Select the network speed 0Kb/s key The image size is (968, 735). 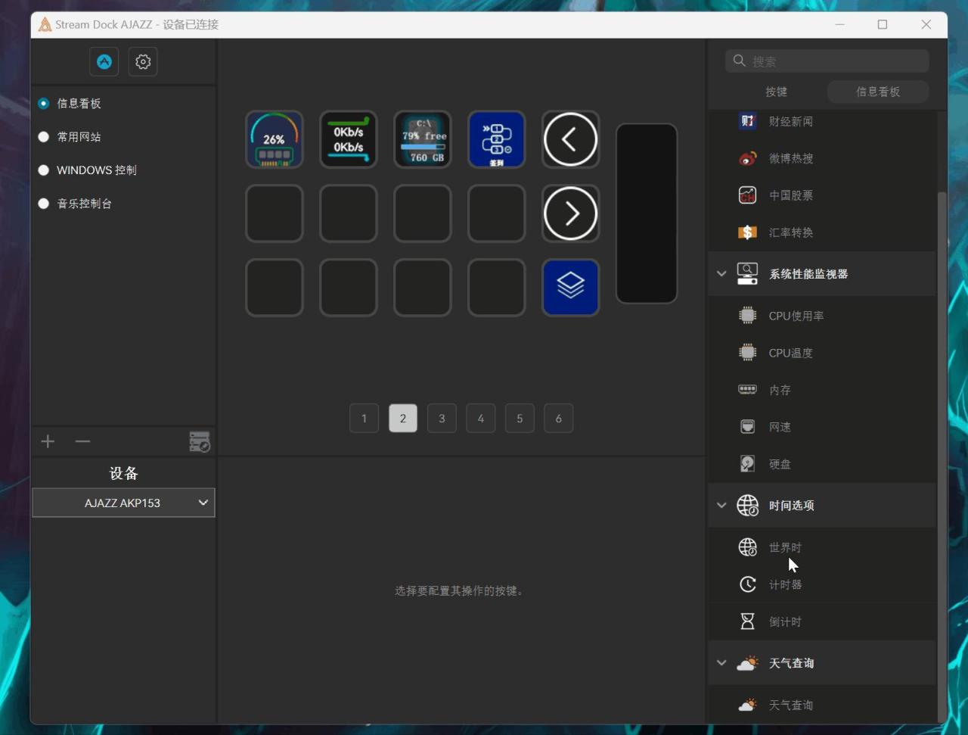click(349, 139)
